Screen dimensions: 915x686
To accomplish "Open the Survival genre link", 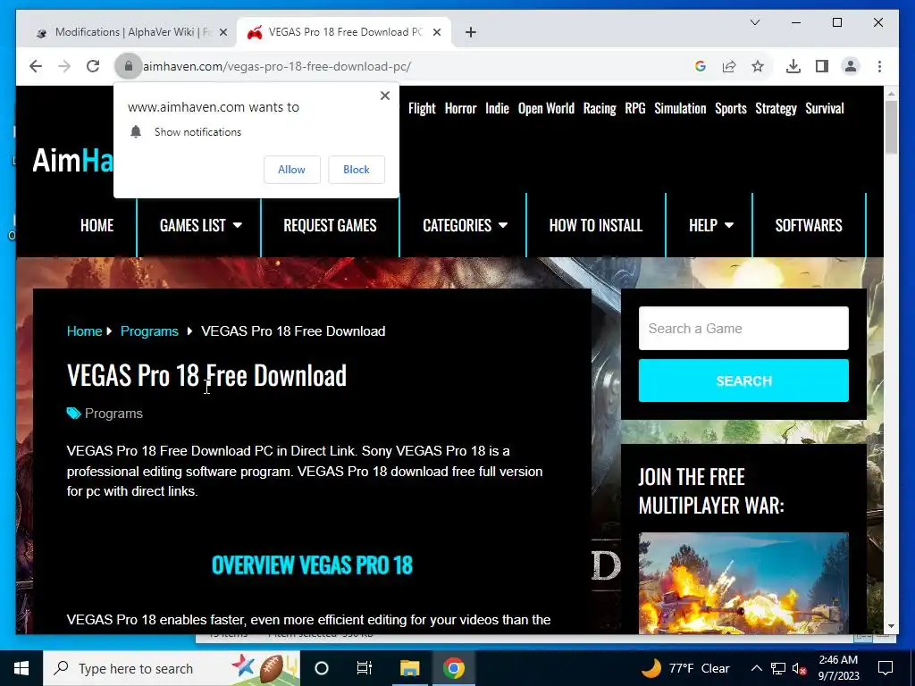I will (825, 108).
